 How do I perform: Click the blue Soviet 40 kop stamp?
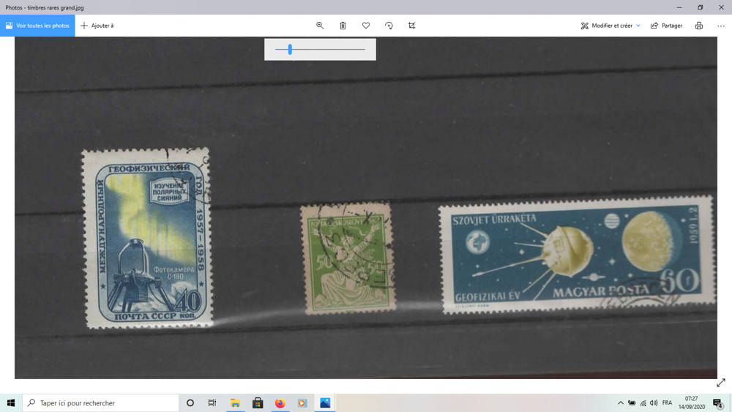point(147,238)
